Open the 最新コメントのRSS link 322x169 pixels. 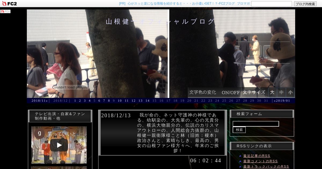click(261, 161)
